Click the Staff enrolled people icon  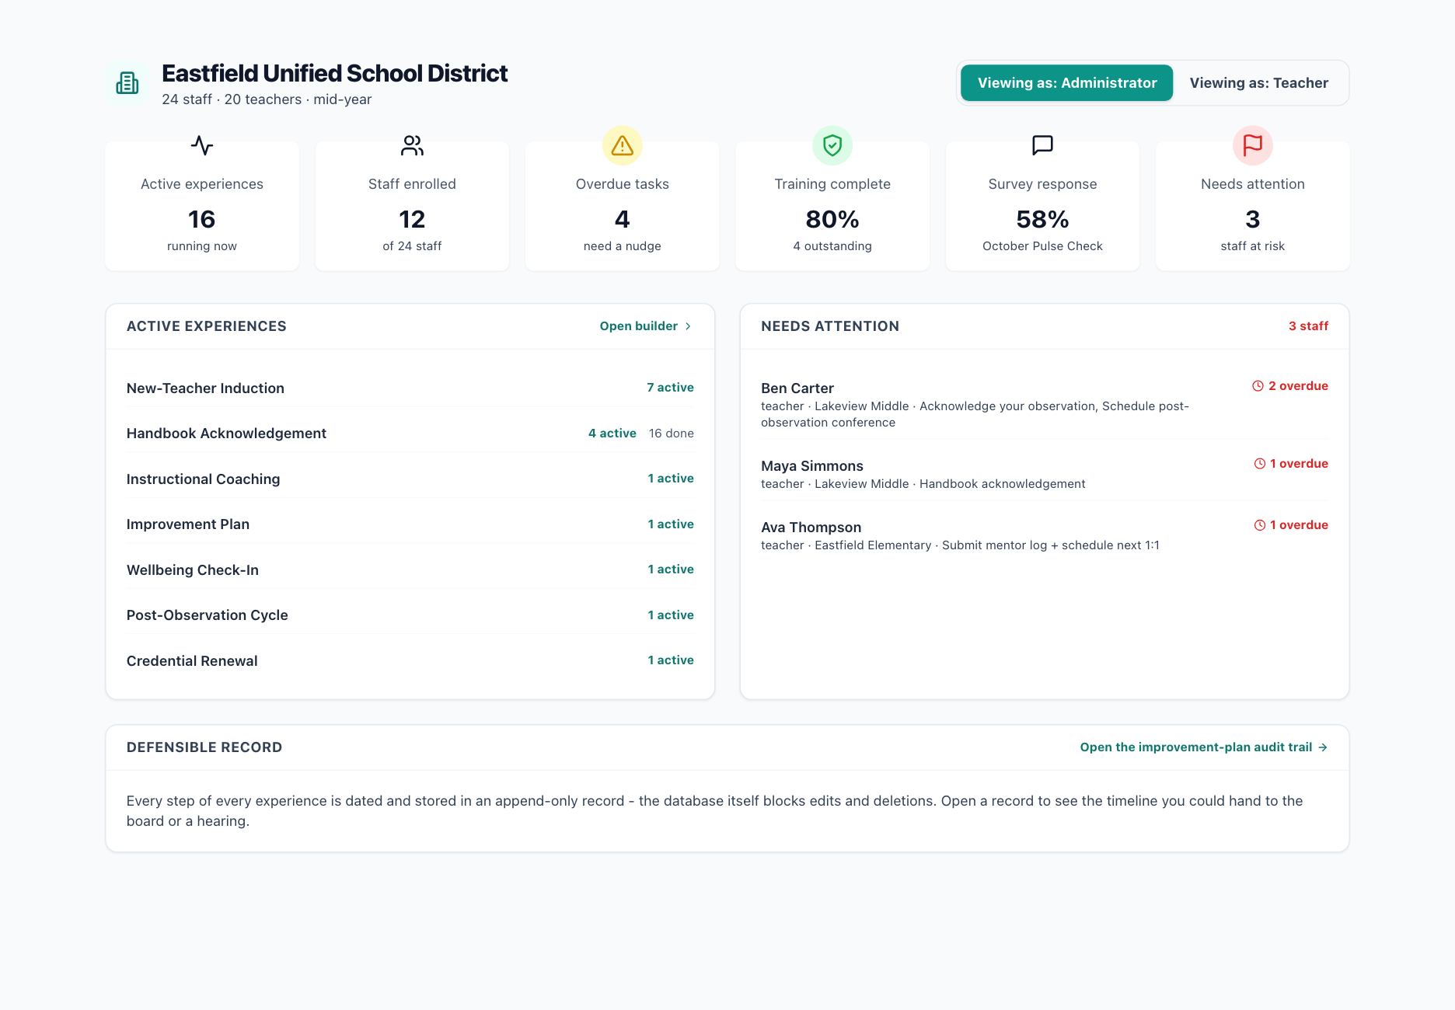tap(412, 145)
